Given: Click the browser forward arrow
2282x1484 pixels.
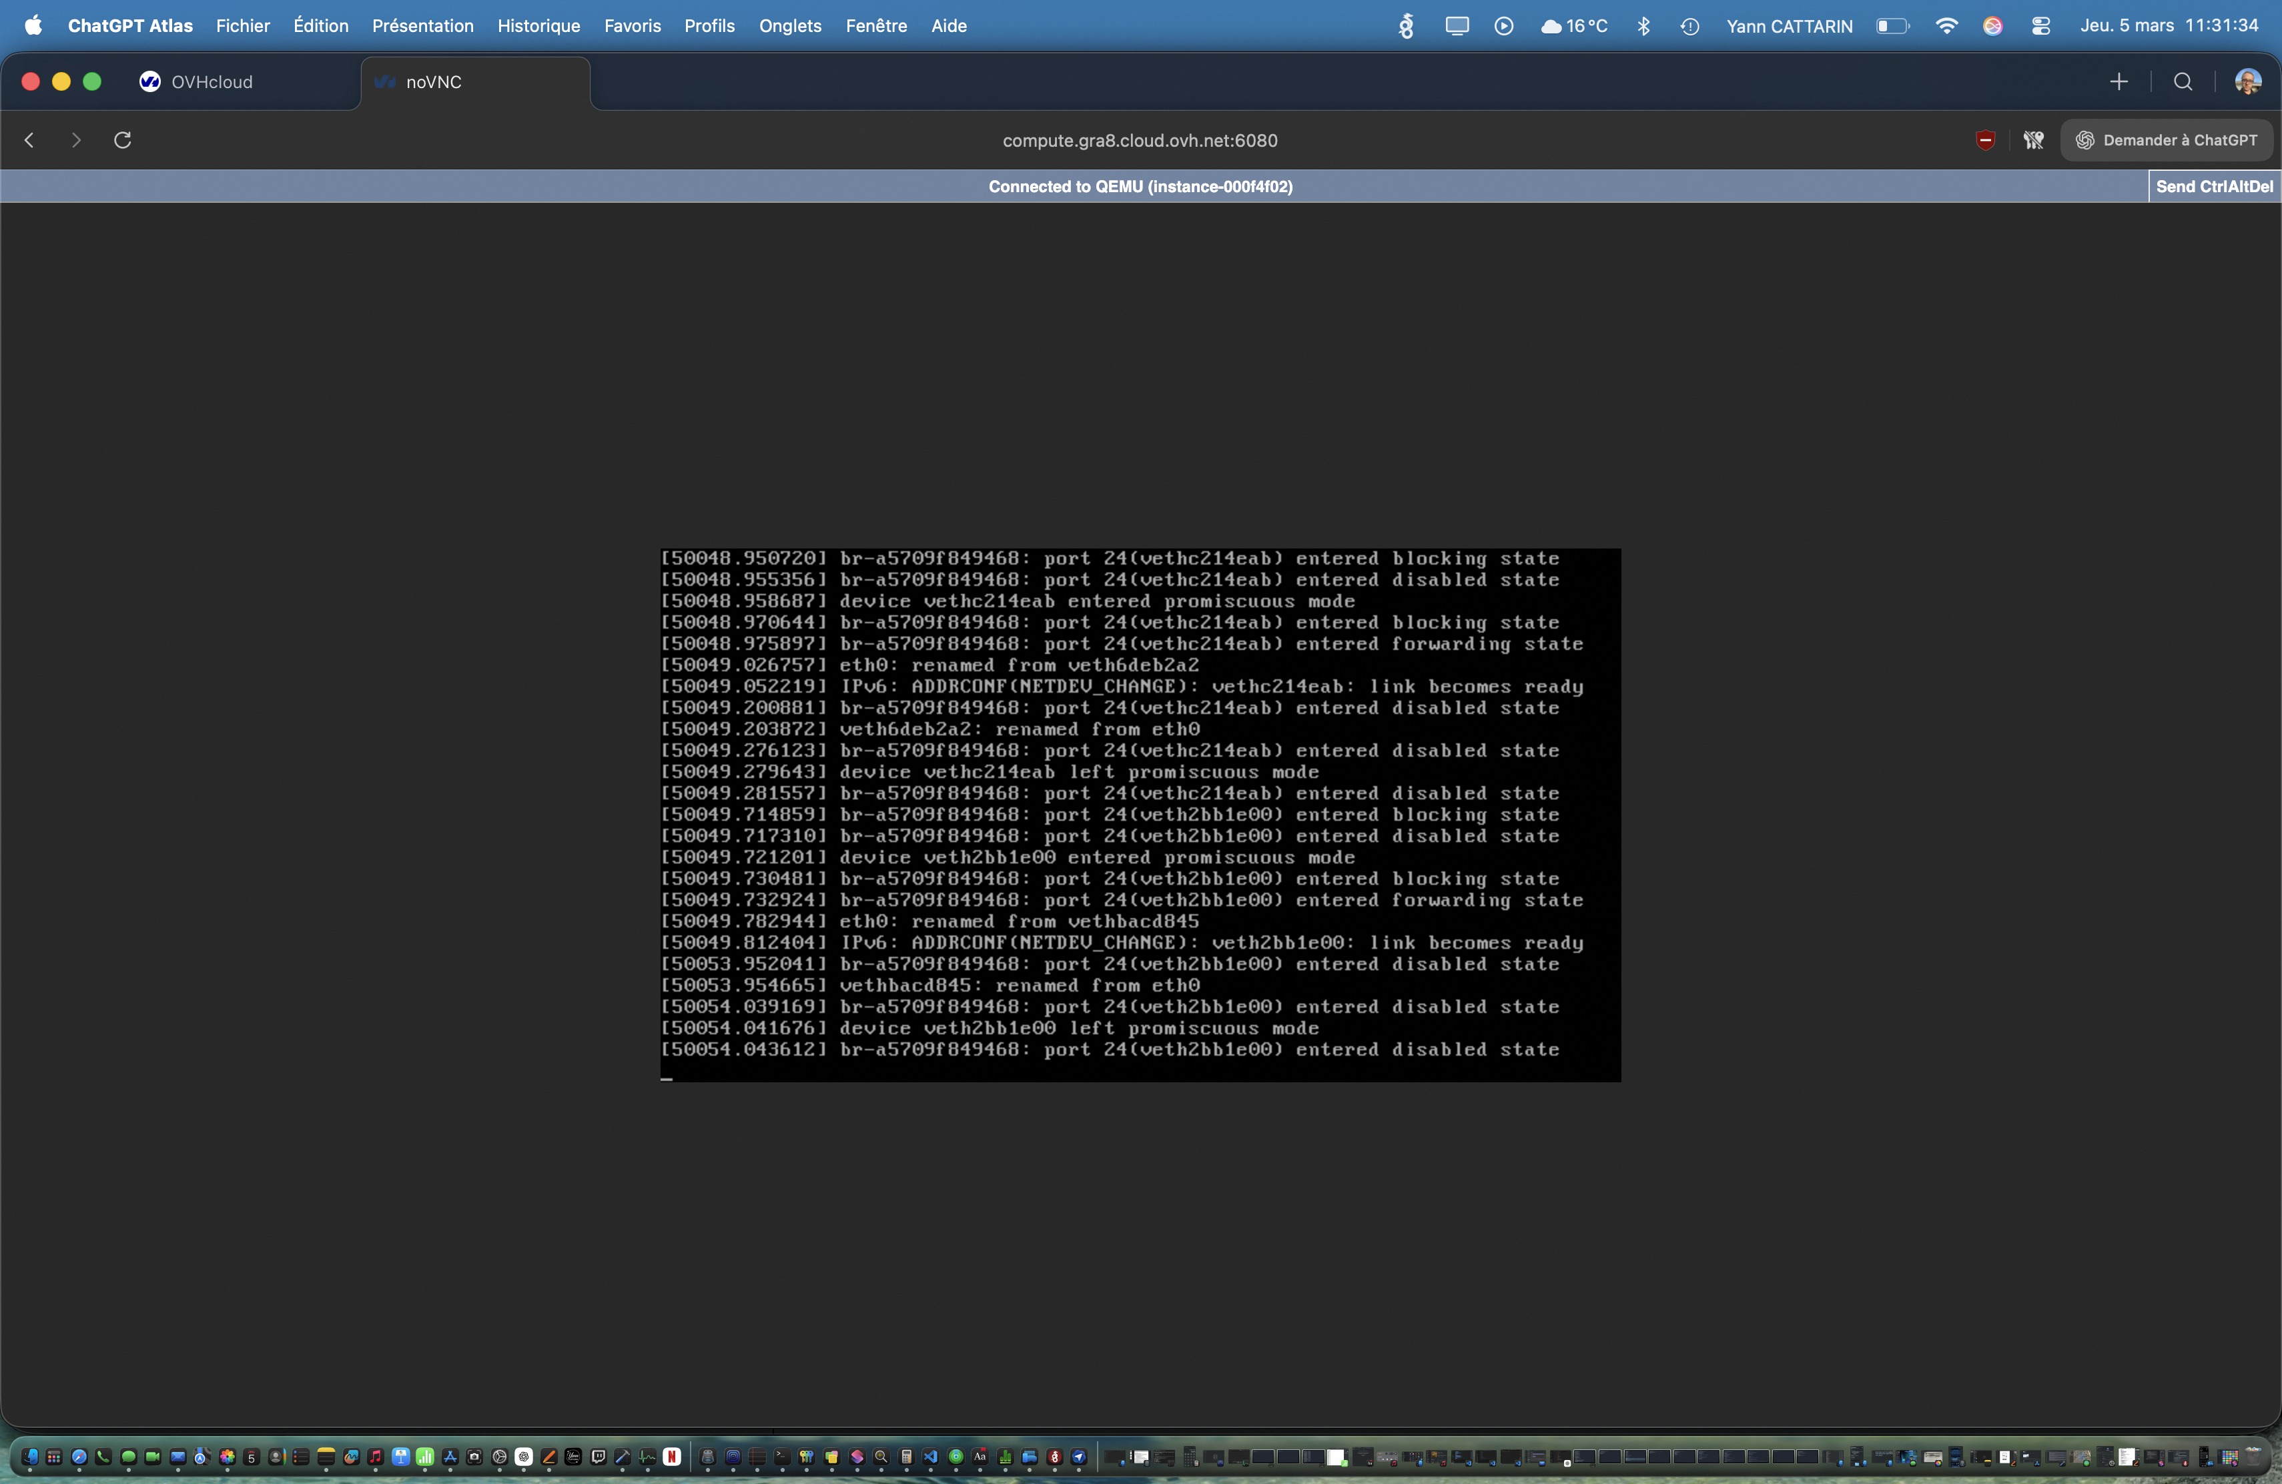Looking at the screenshot, I should pyautogui.click(x=76, y=140).
